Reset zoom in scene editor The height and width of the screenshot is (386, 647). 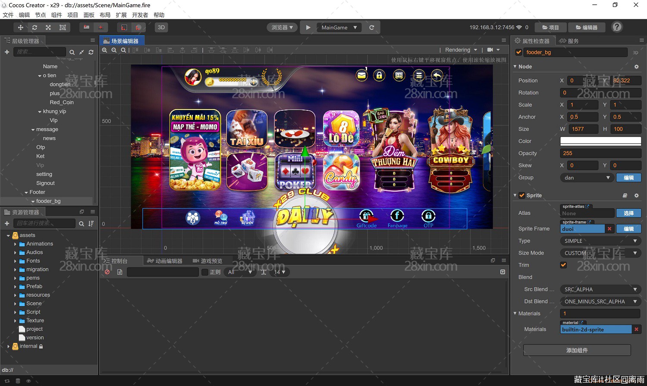pos(123,50)
